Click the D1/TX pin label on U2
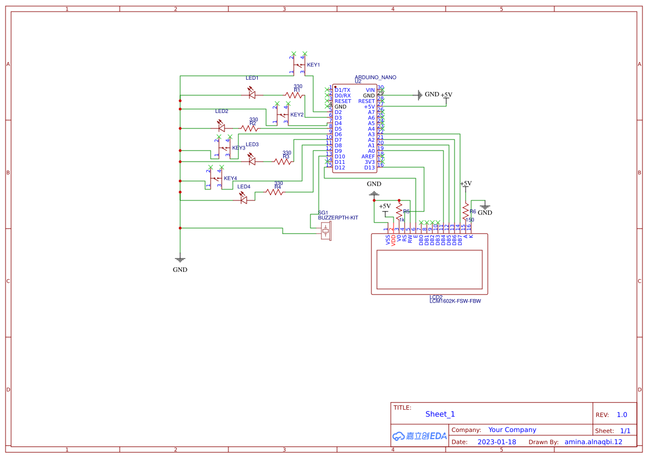648x458 pixels. (341, 89)
